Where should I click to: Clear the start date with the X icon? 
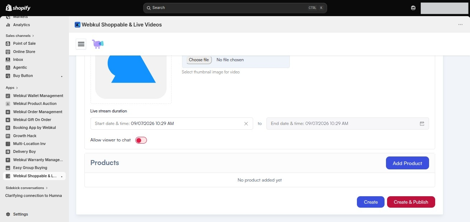coord(246,124)
